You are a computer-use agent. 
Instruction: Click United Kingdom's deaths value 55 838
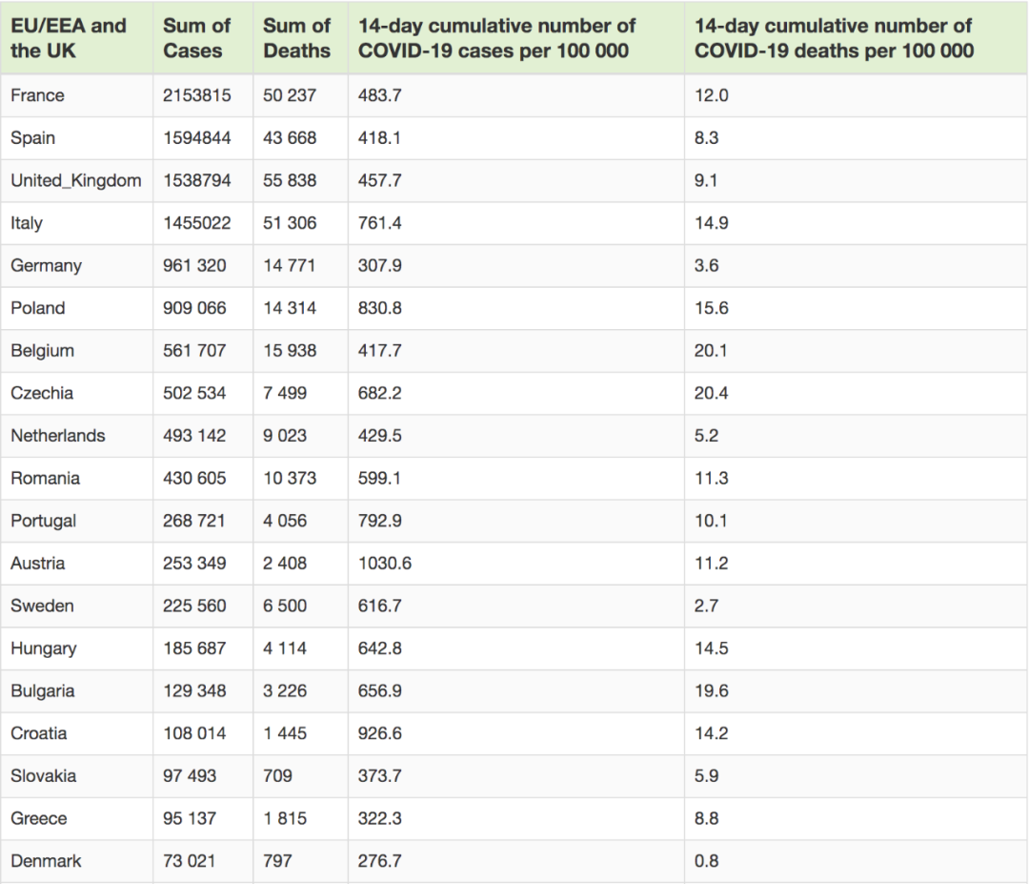click(290, 180)
